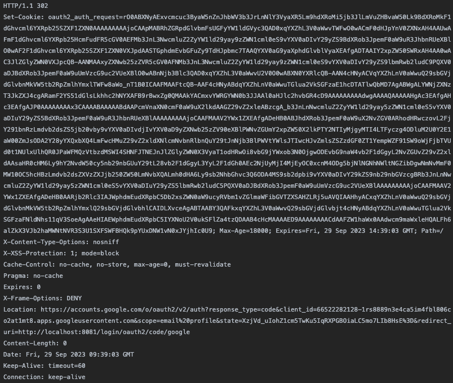
Task: Click the mode=block value
Action: [x=100, y=253]
